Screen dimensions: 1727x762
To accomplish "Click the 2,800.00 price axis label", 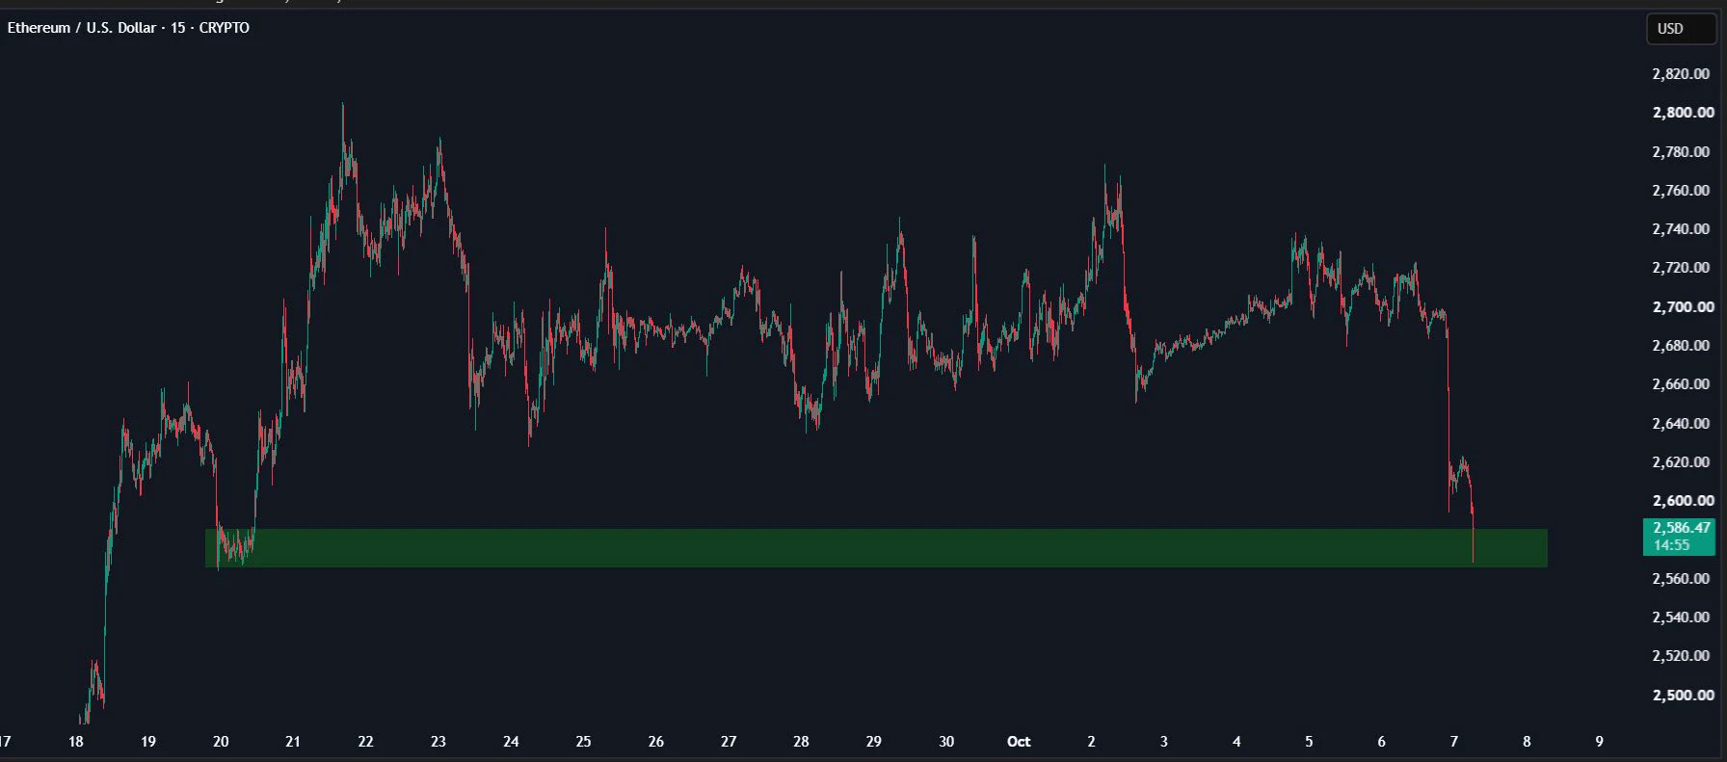I will (1683, 113).
